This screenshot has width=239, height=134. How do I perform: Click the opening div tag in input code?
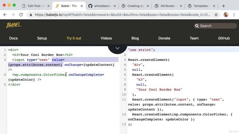point(13,50)
